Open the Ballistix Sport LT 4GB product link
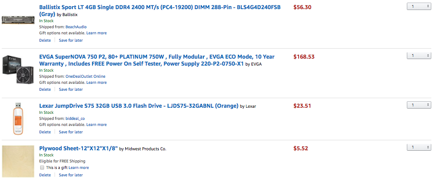Image resolution: width=447 pixels, height=182 pixels. click(x=160, y=7)
